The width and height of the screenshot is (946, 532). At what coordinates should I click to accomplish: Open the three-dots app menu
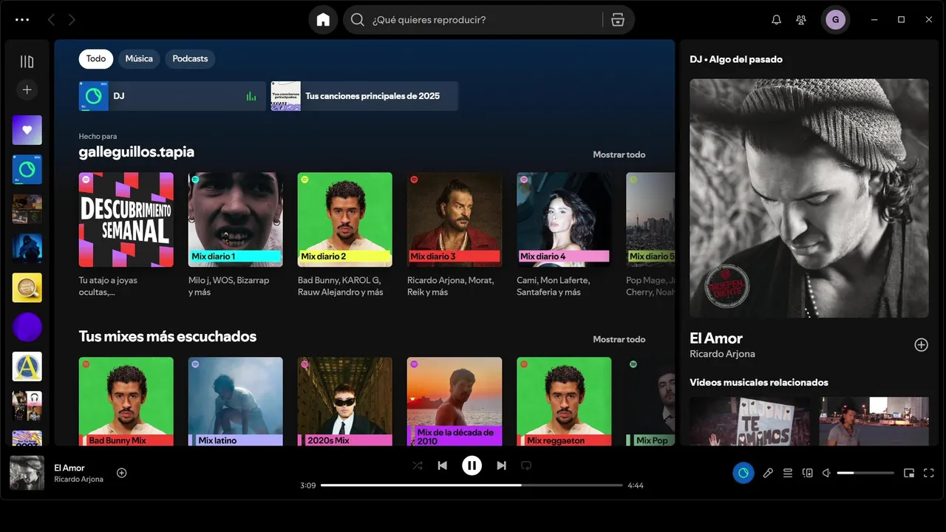tap(22, 20)
